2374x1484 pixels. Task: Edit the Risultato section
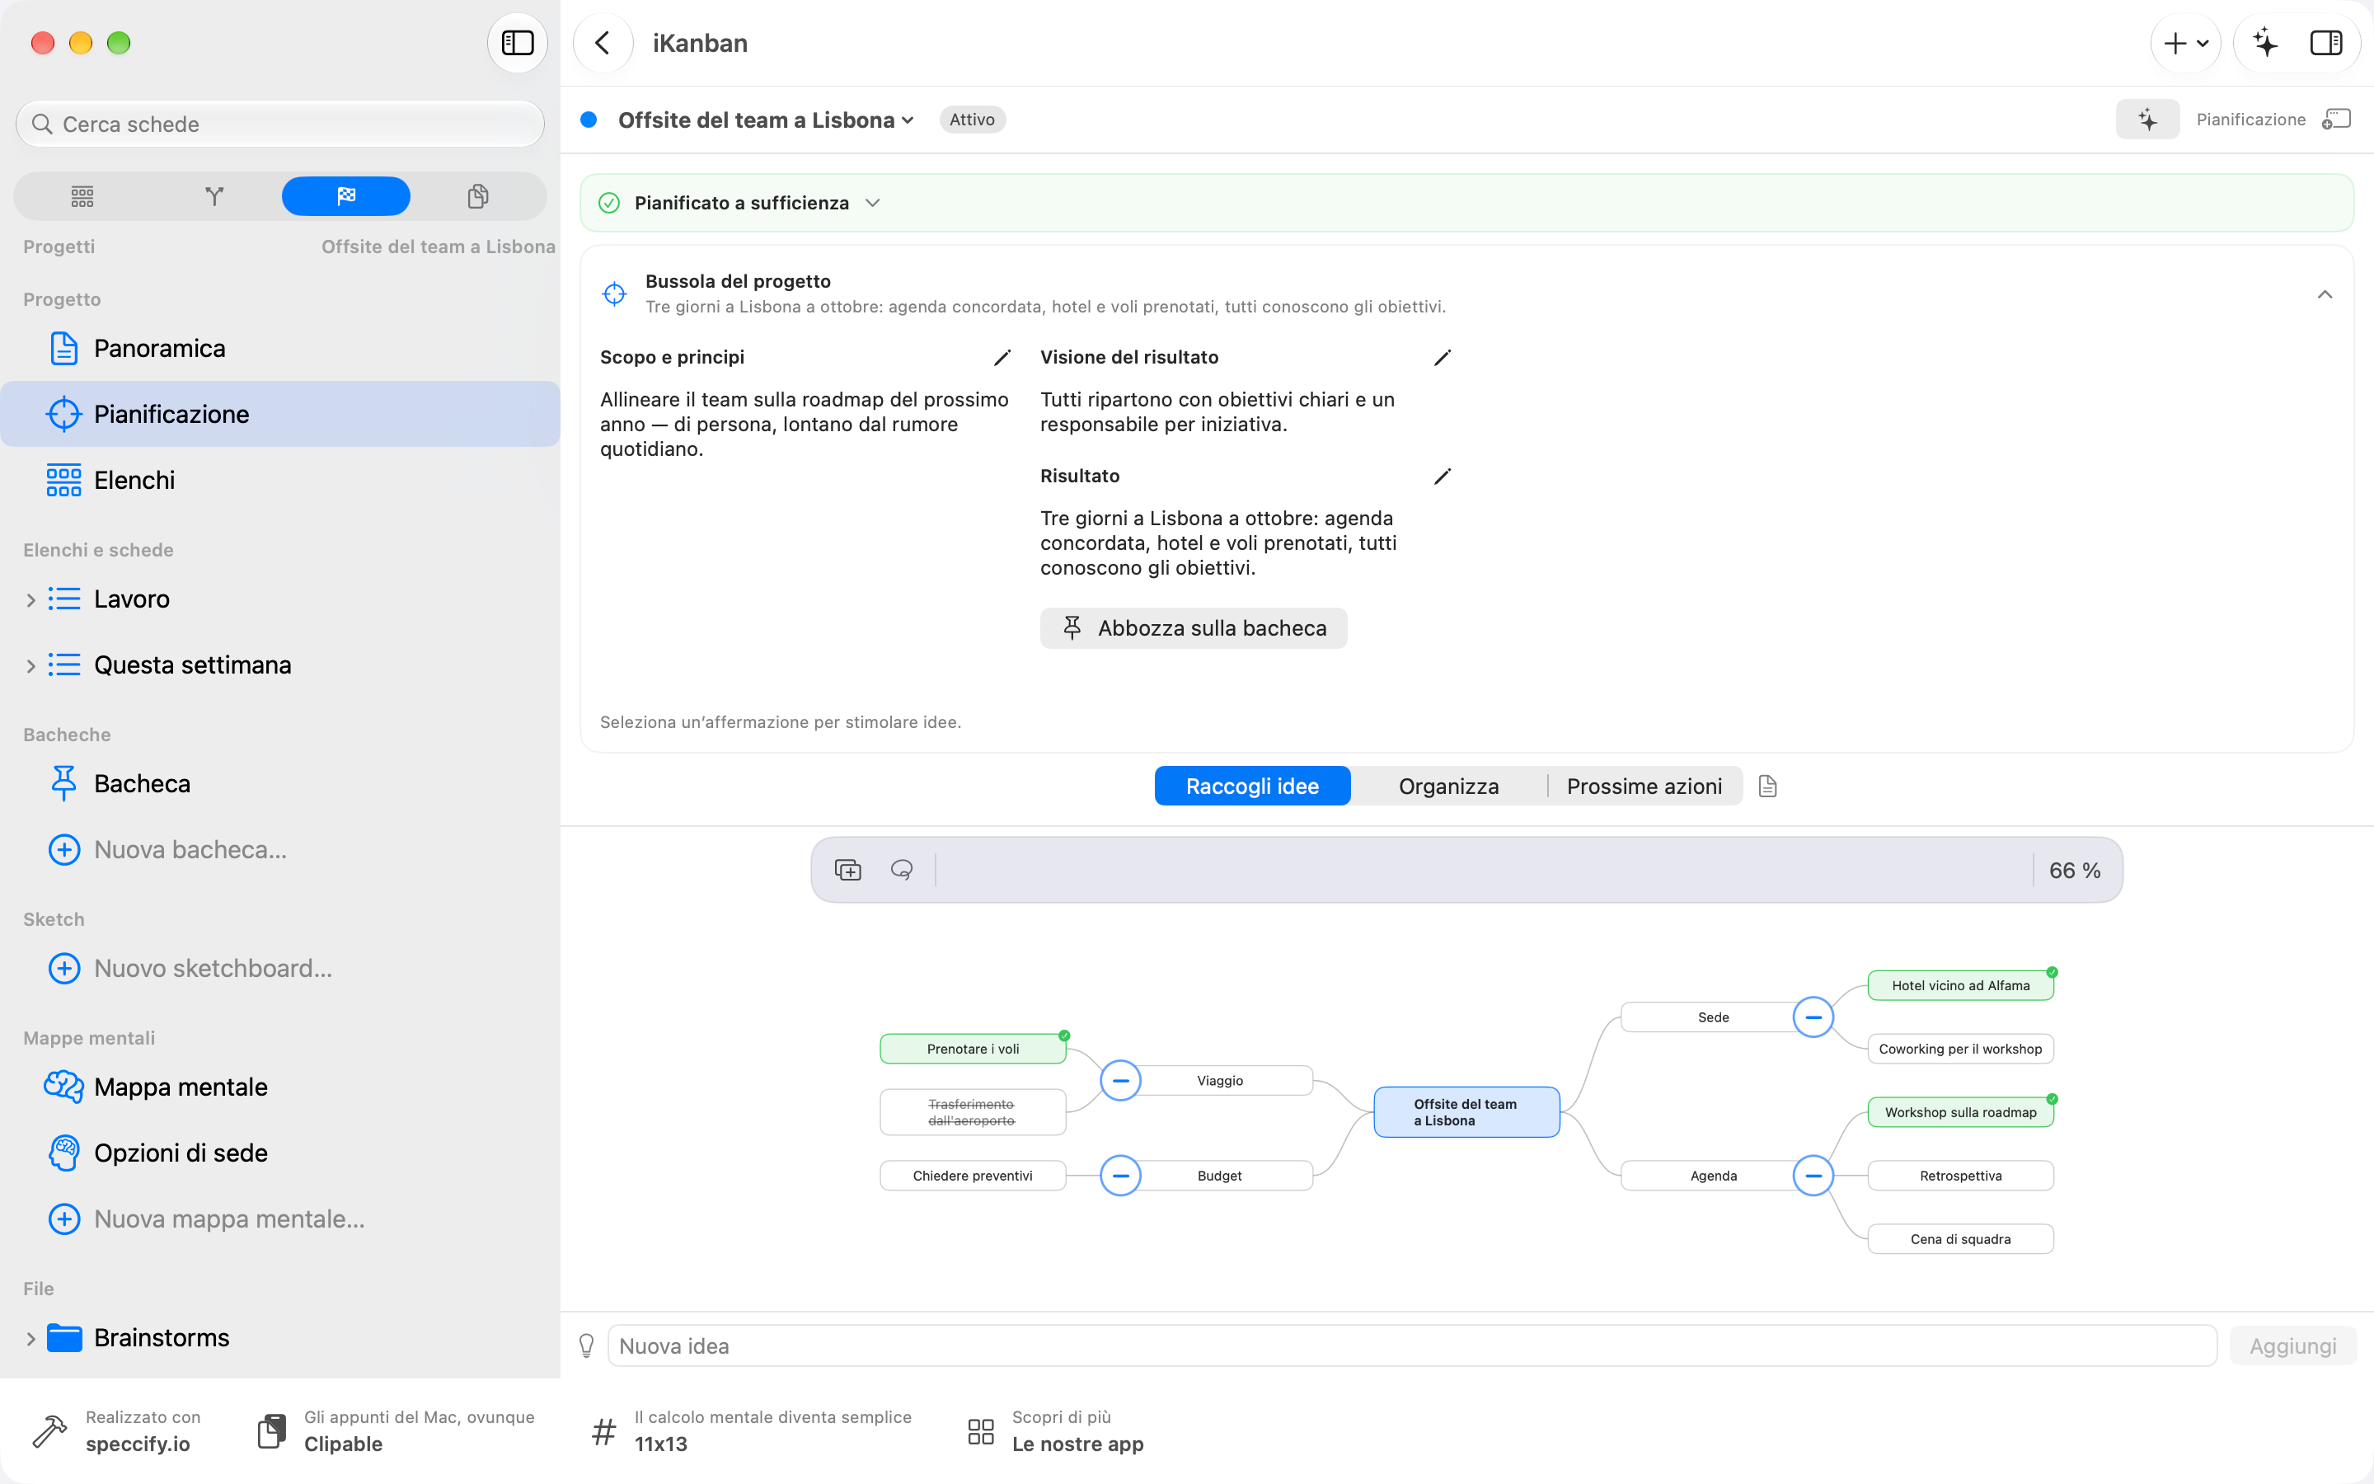click(1442, 476)
